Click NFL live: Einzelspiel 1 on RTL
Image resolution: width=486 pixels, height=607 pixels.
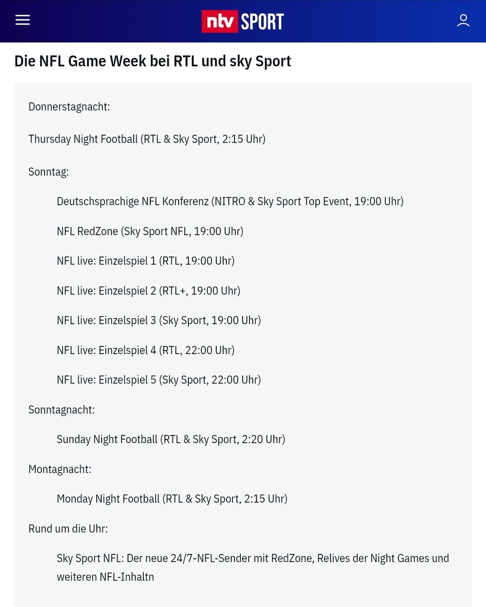click(x=146, y=261)
